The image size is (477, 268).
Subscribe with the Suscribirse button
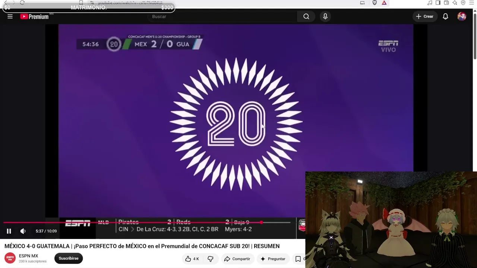coord(69,258)
